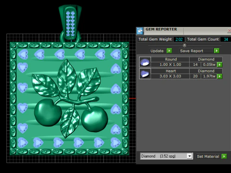Click the green arrow on the Heart Diamond row

pos(219,76)
